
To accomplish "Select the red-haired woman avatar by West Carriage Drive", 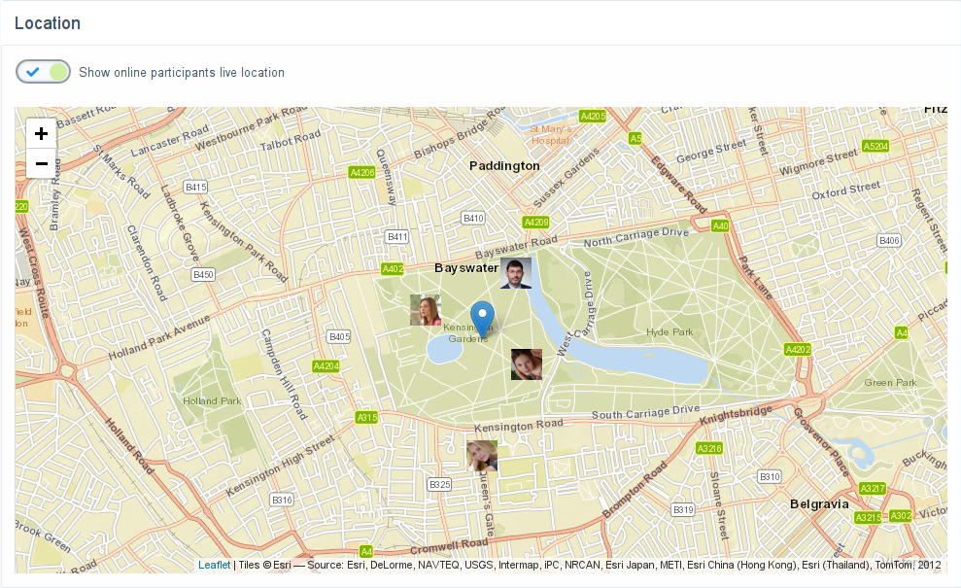I will coord(527,364).
